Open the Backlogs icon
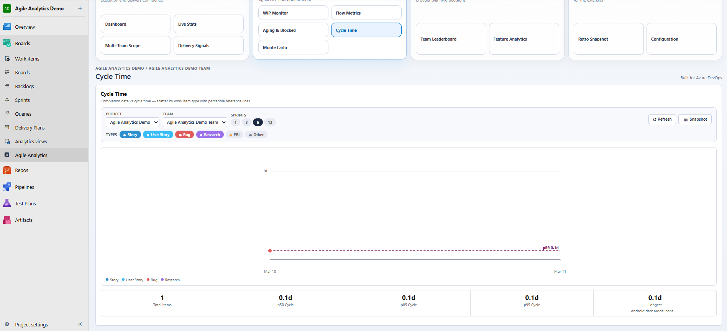 (x=7, y=86)
